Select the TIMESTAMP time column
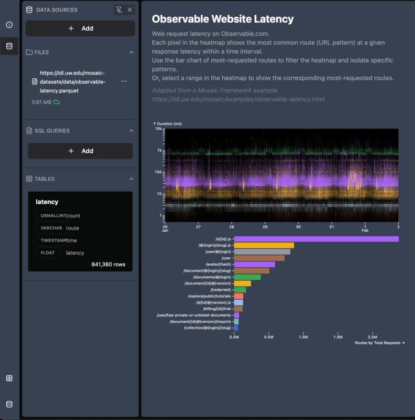Image resolution: width=415 pixels, height=420 pixels. (x=57, y=240)
